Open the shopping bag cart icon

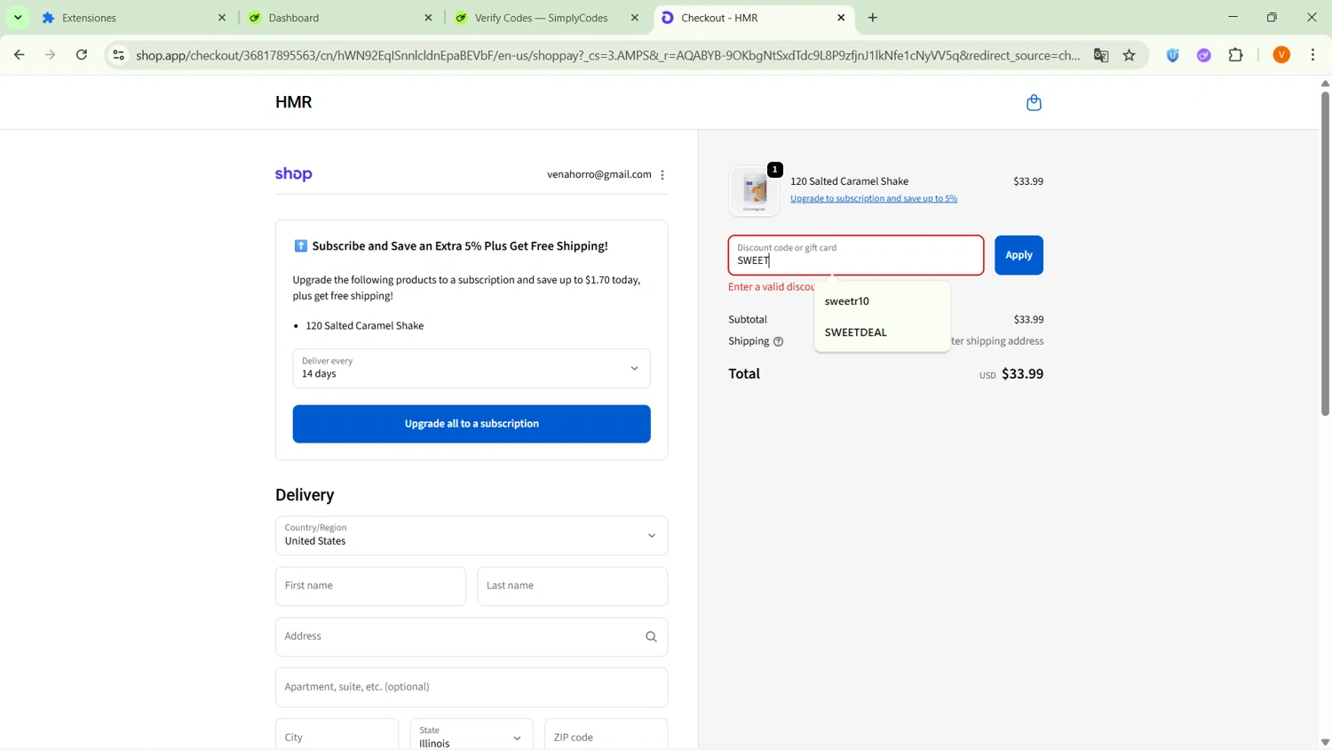pos(1034,103)
